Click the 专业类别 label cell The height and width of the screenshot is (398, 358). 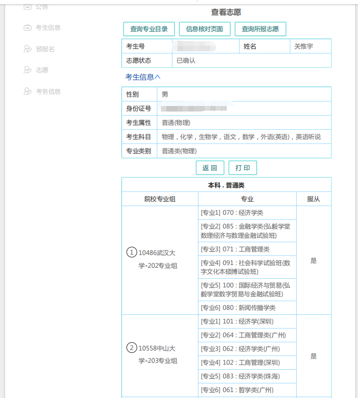click(139, 151)
